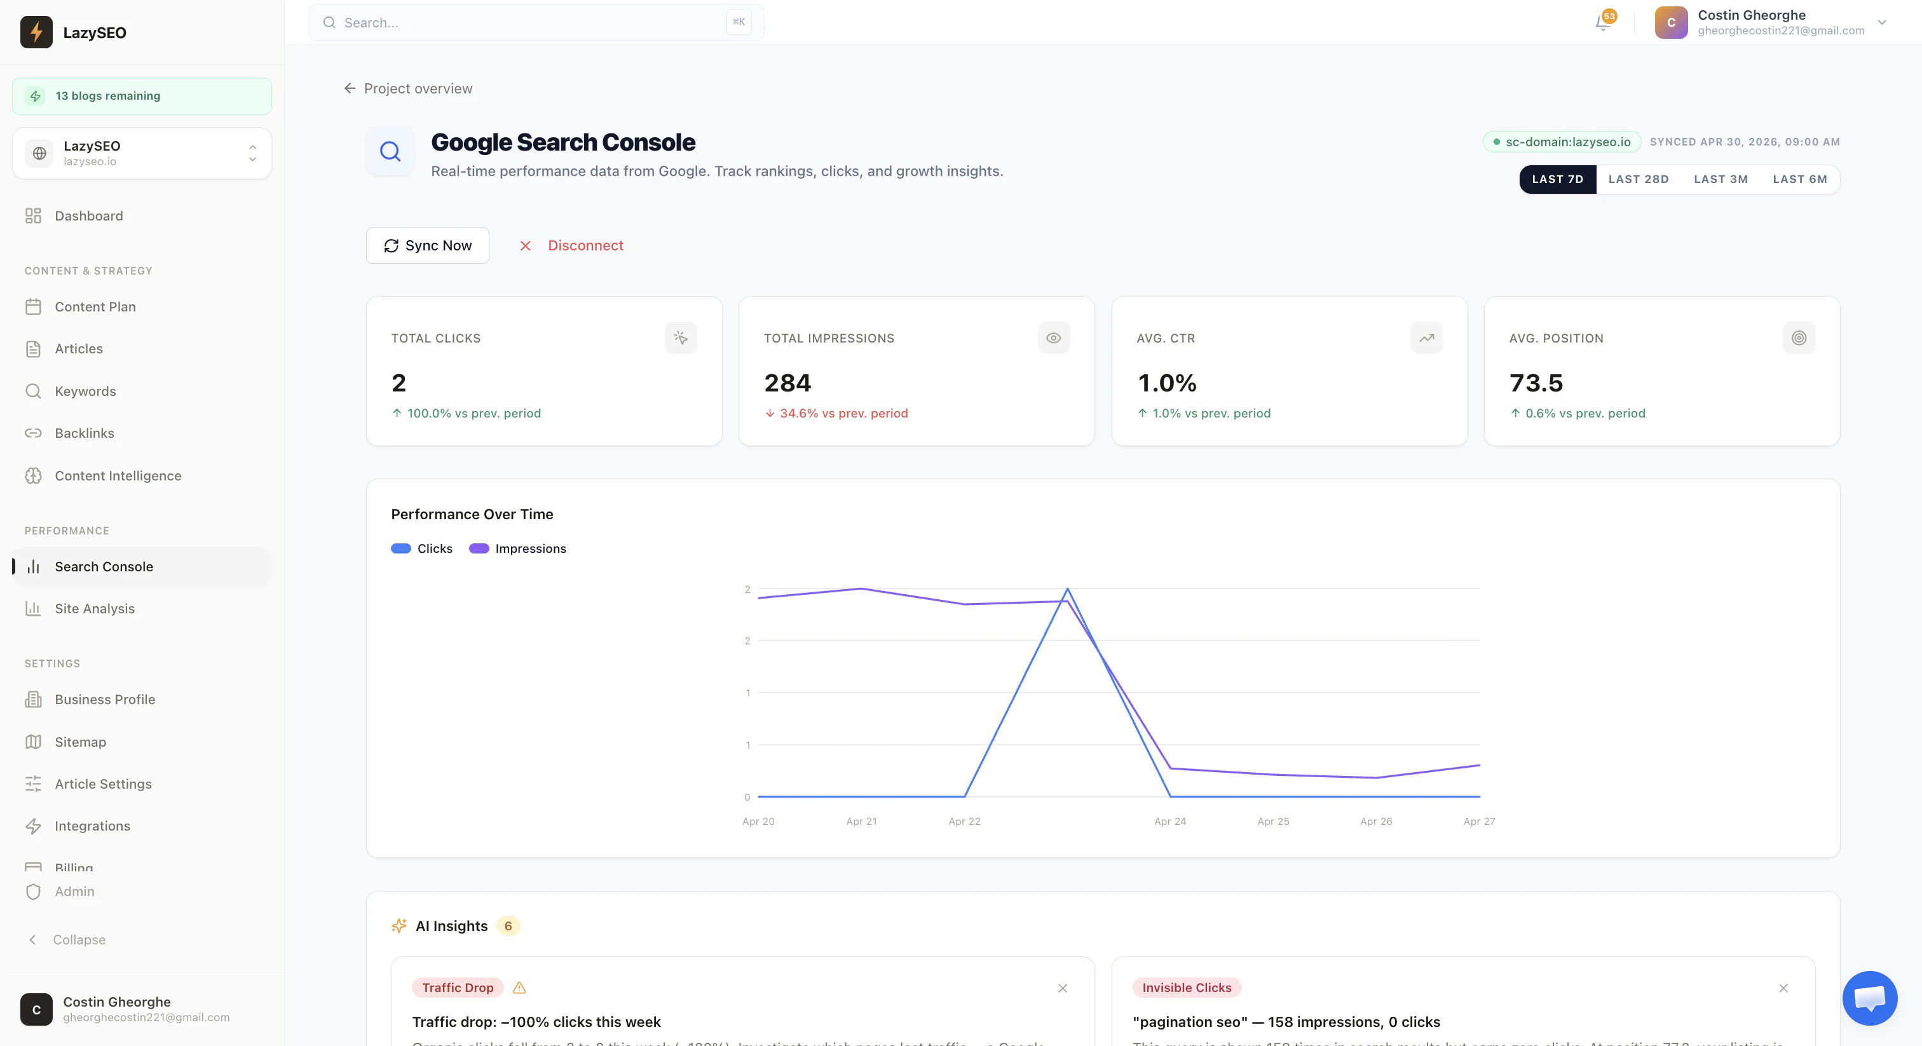Viewport: 1922px width, 1046px height.
Task: Click the Google Search Console magnifier logo
Action: [x=390, y=151]
